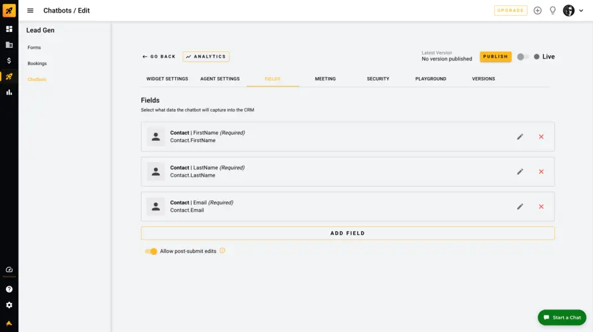
Task: Open the hamburger menu next to Chatbots / Edit
Action: pos(31,11)
